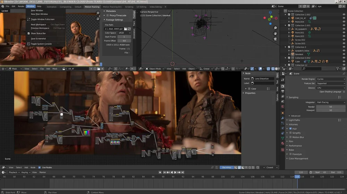Switch to the Compositing workspace tab
347x194 pixels.
tap(66, 7)
